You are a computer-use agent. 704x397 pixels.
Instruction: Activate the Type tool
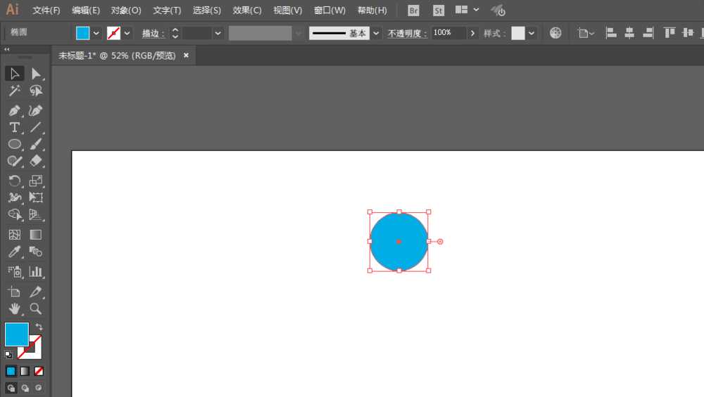coord(14,127)
